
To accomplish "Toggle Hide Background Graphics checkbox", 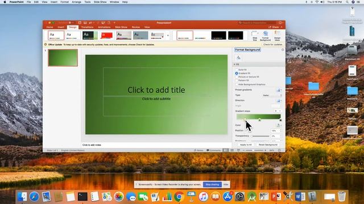I will point(237,84).
